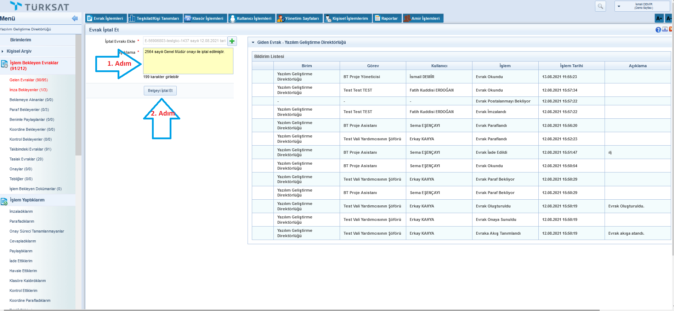Click the İşlem Bekleyen Evraklar document icon
This screenshot has width=674, height=311.
(x=4, y=64)
